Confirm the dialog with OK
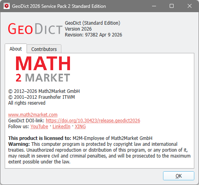This screenshot has width=199, height=185. (179, 176)
